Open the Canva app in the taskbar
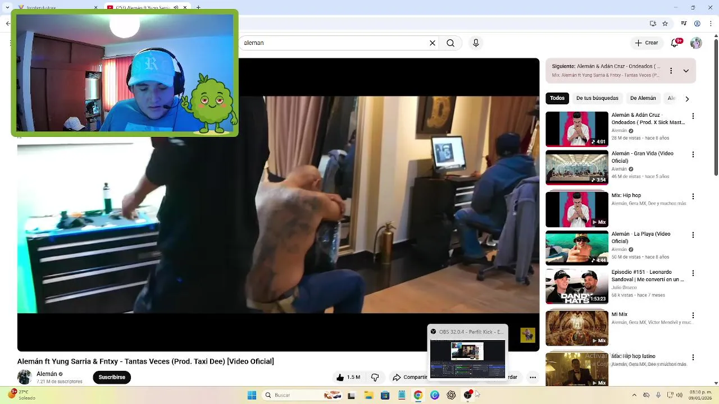719x404 pixels. click(435, 395)
